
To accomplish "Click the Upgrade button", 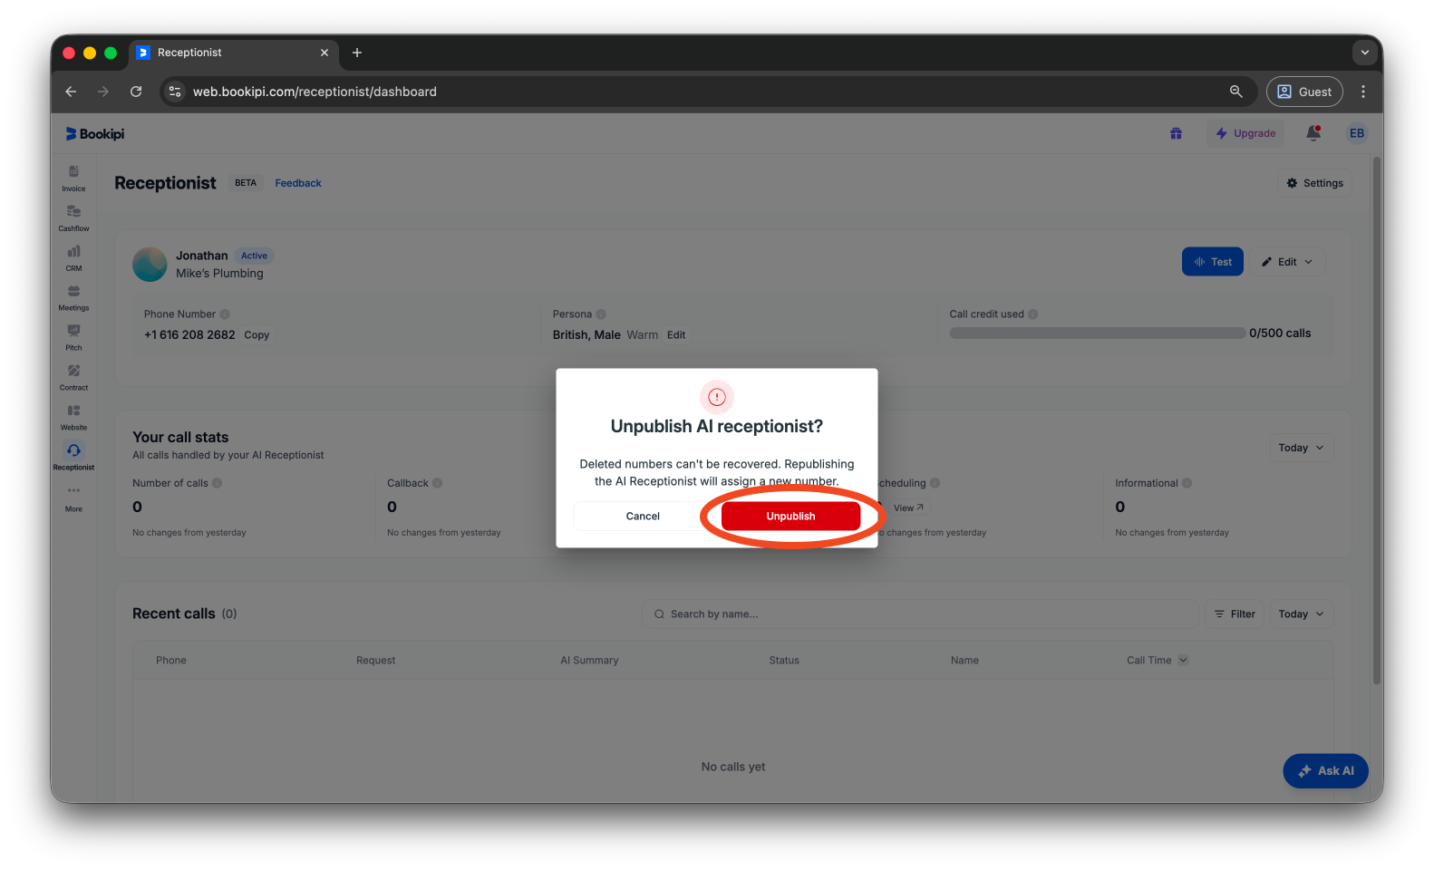I will pos(1245,133).
